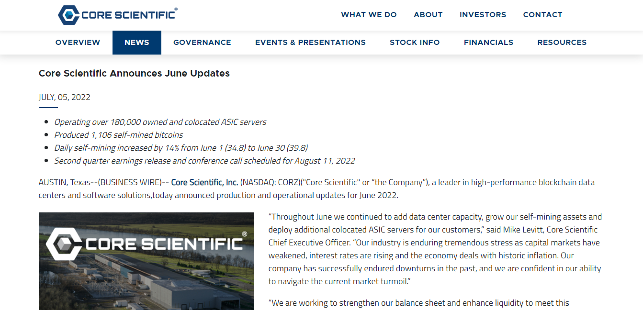Go to the INVESTORS section
Screen dimensions: 643x310
483,15
